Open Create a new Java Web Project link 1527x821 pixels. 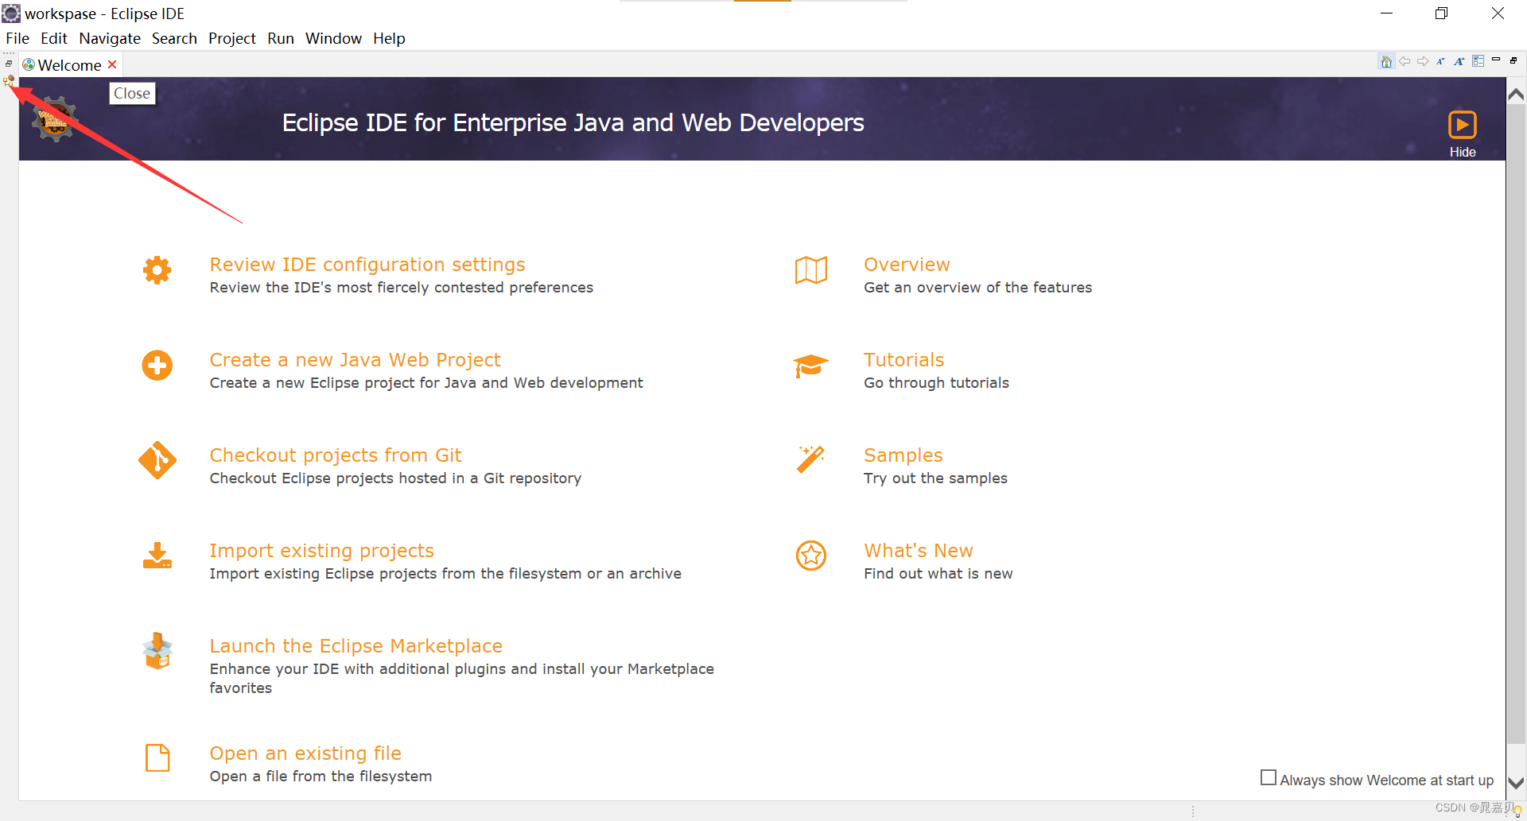tap(355, 360)
